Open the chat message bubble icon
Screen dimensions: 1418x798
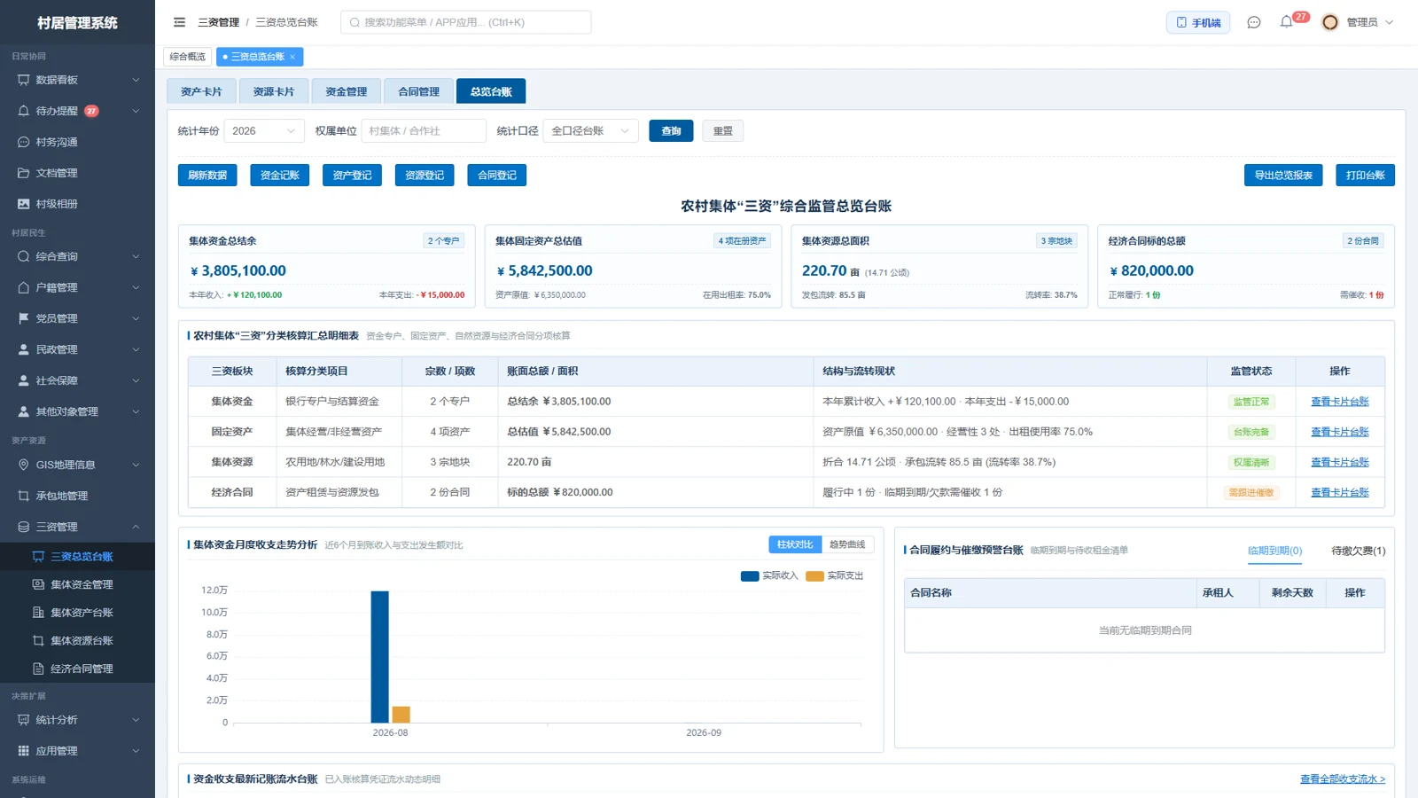[1253, 22]
